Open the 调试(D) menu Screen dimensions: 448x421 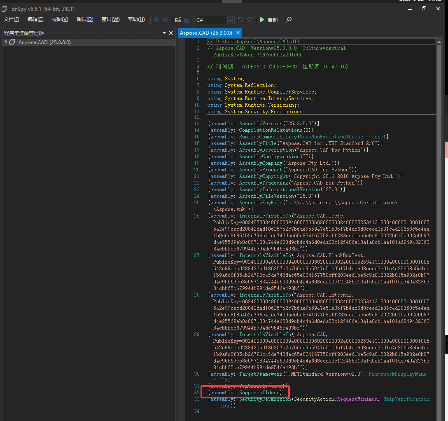85,19
